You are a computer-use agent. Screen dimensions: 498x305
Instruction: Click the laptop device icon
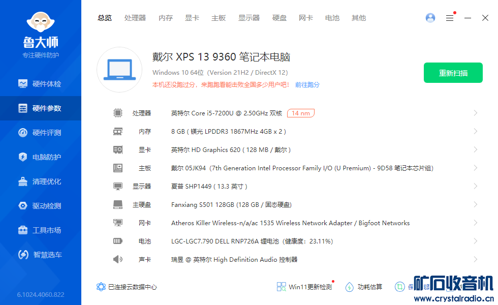pos(119,70)
